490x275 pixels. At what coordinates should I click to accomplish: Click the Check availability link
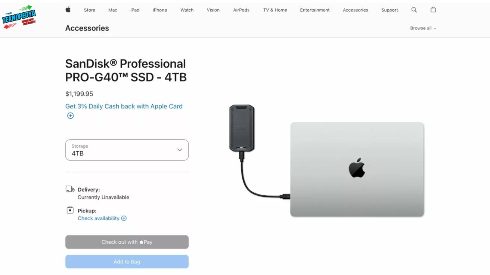coord(99,218)
